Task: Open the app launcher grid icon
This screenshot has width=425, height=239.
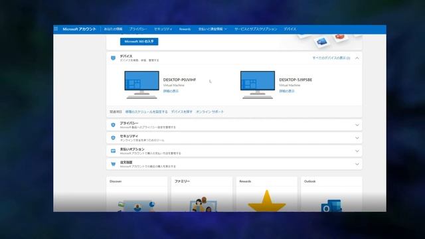Action: [x=56, y=29]
